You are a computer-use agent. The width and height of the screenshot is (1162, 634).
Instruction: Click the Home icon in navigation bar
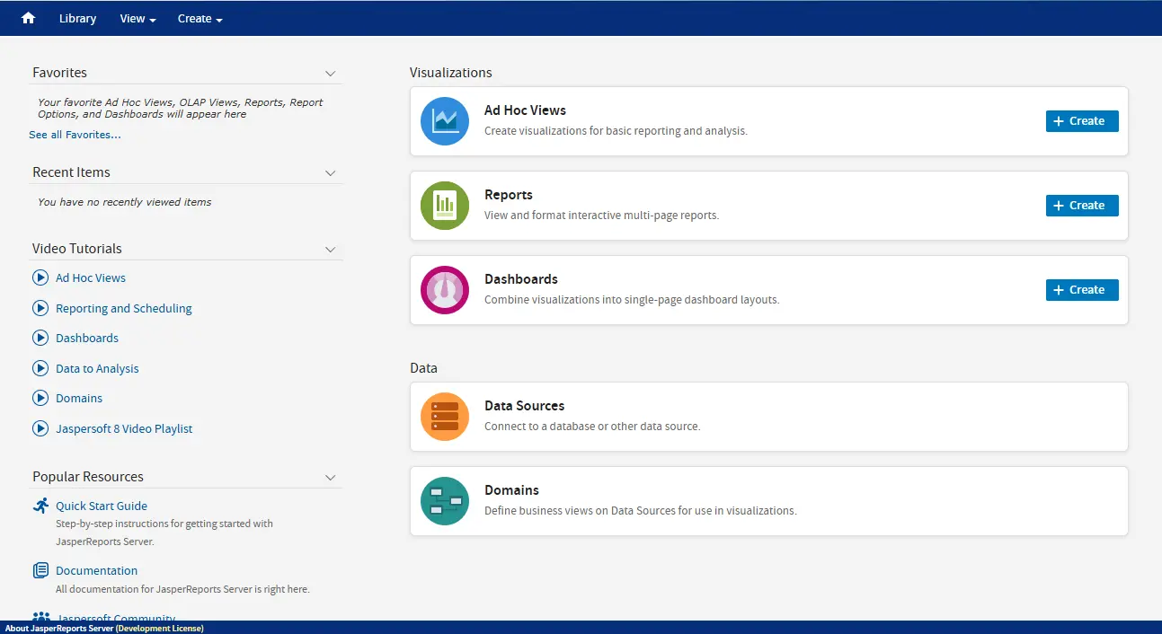click(x=28, y=18)
